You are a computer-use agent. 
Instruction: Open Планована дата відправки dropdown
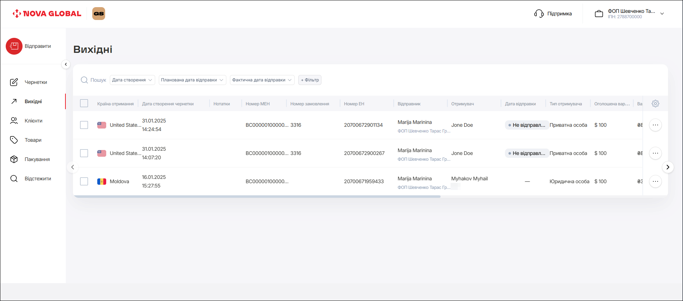tap(192, 80)
